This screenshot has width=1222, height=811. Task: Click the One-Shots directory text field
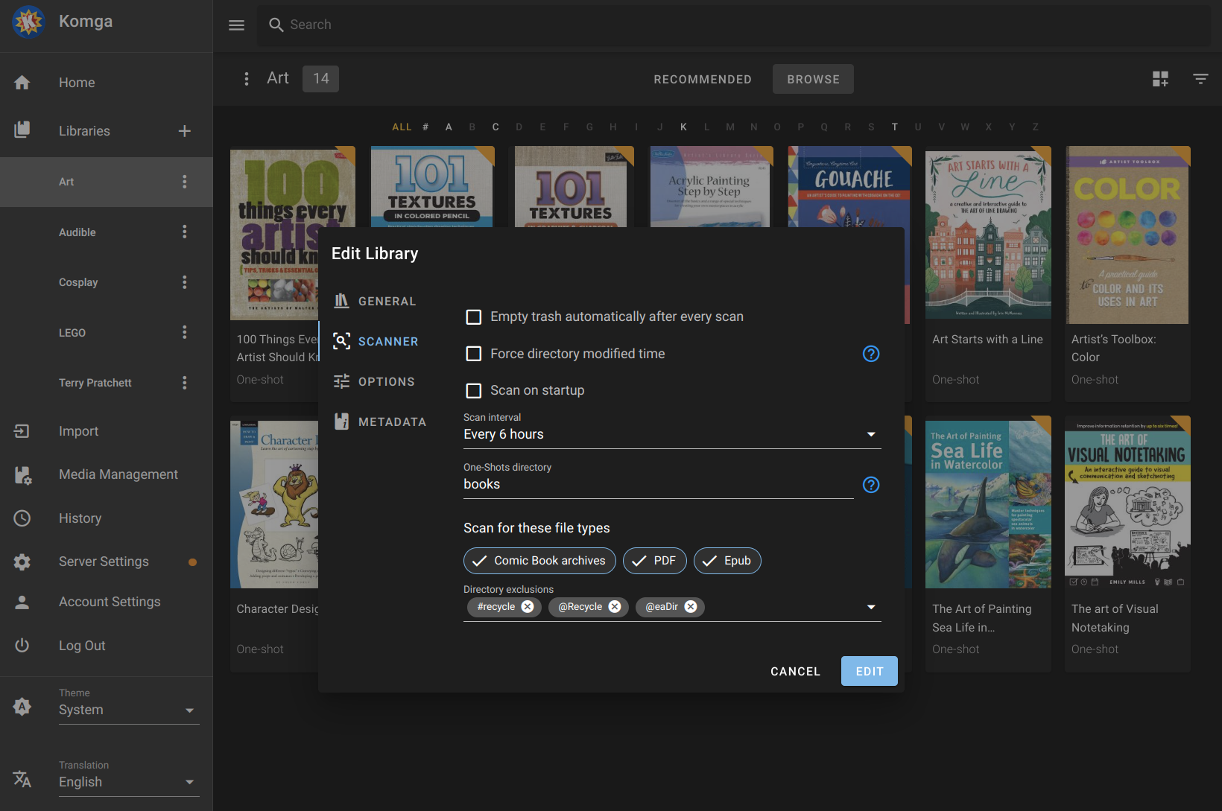(657, 484)
